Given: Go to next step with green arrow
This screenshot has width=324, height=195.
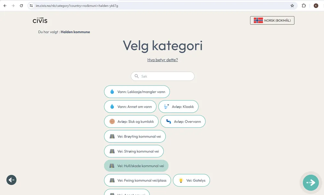Looking at the screenshot, I should [x=311, y=183].
